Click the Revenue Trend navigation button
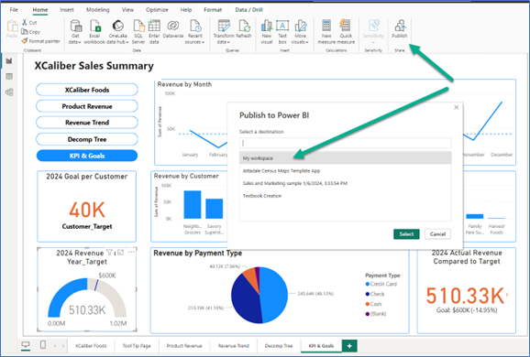The height and width of the screenshot is (357, 530). 87,123
